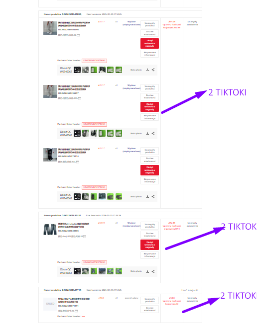Share QC photos for WS340061

(153, 271)
